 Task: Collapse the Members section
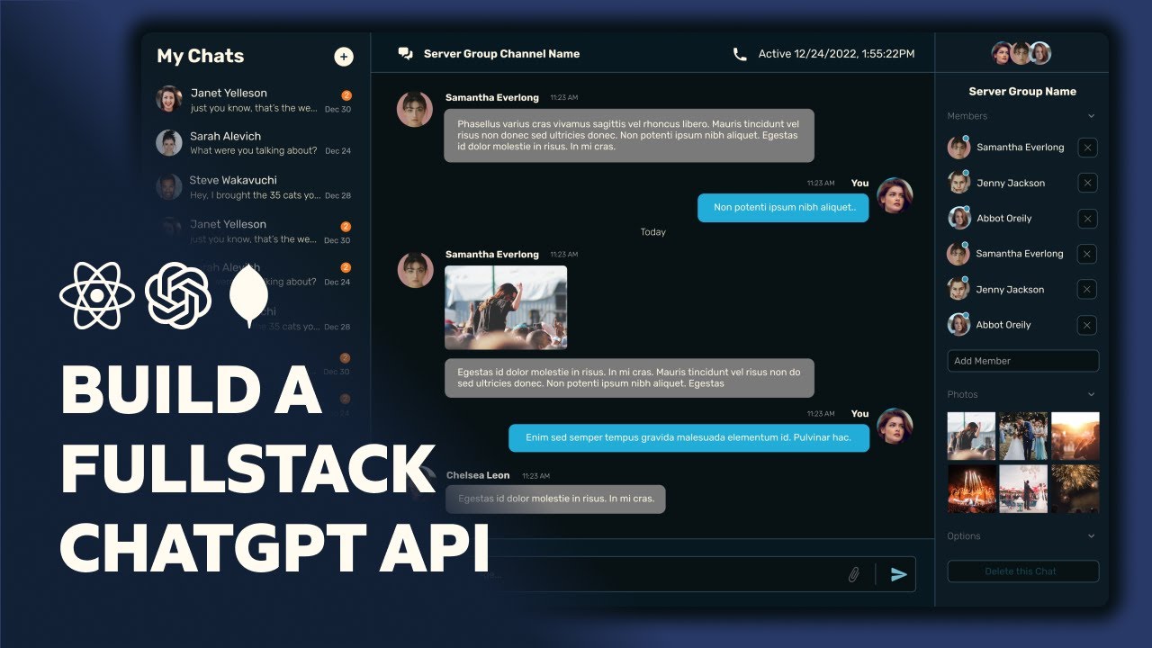[1091, 116]
